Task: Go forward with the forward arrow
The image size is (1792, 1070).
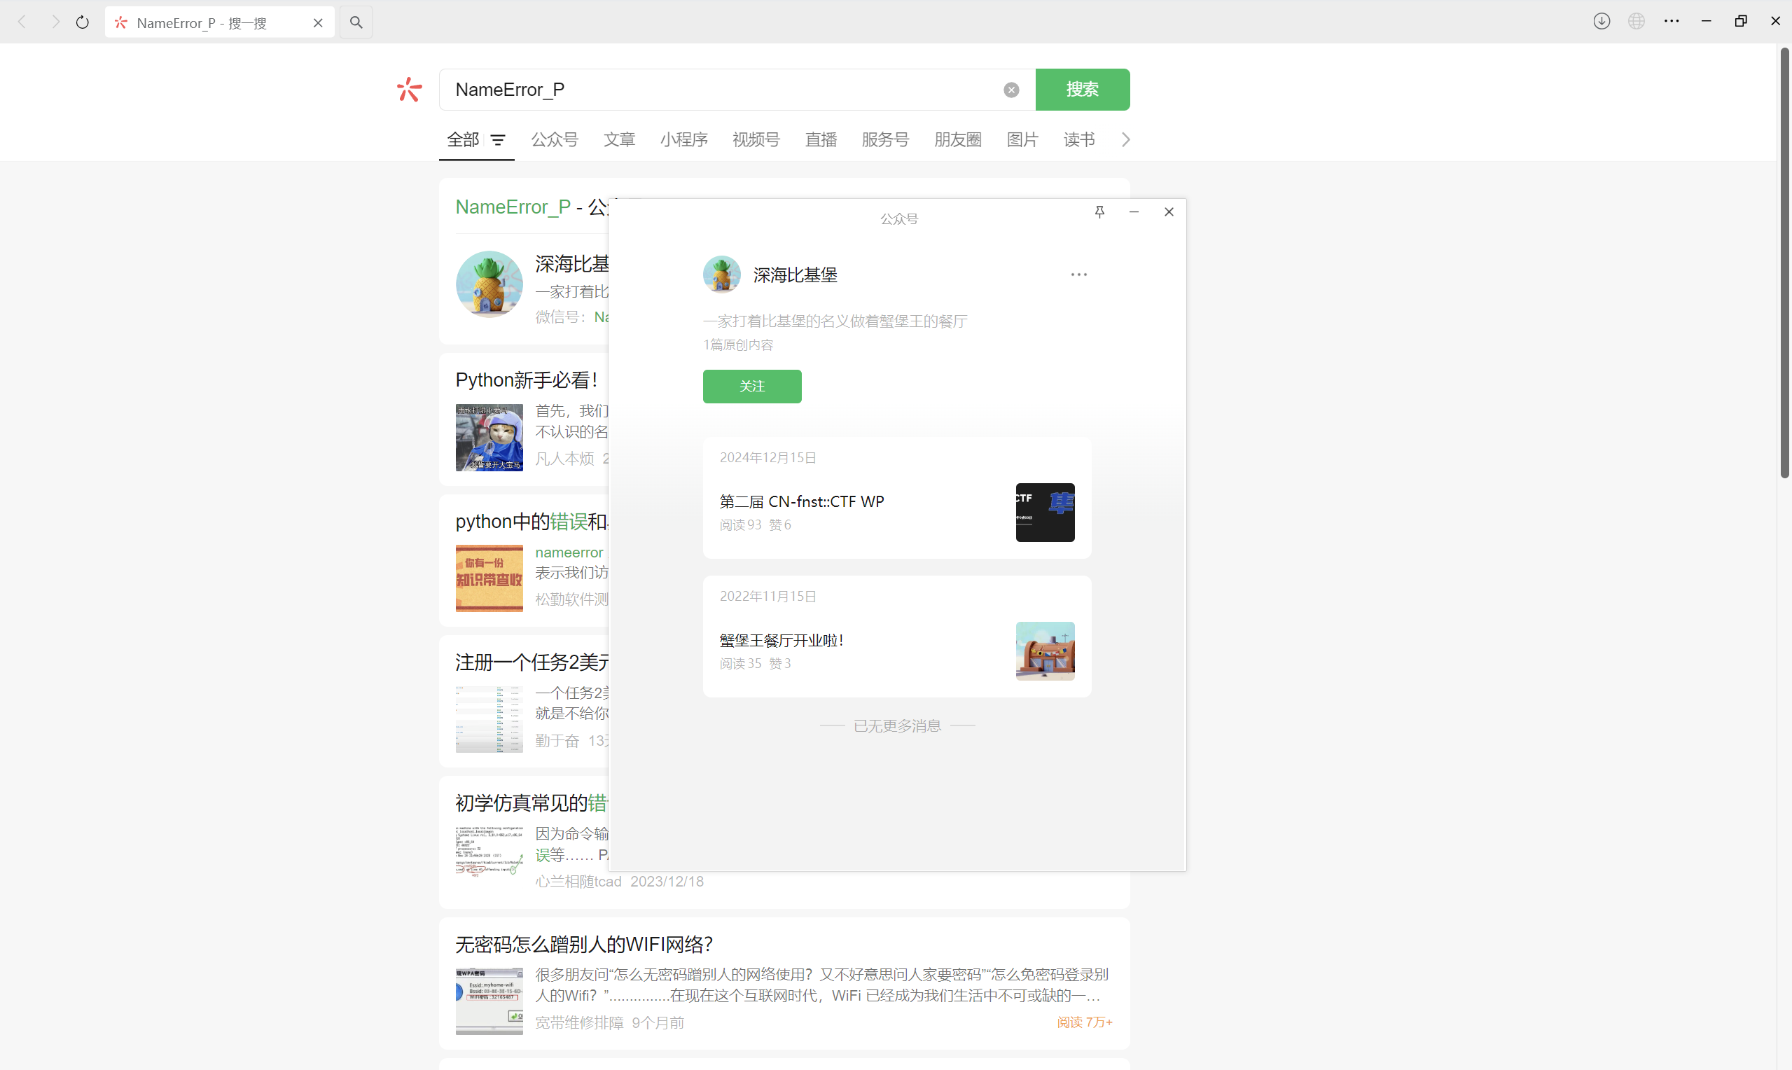Action: (x=55, y=22)
